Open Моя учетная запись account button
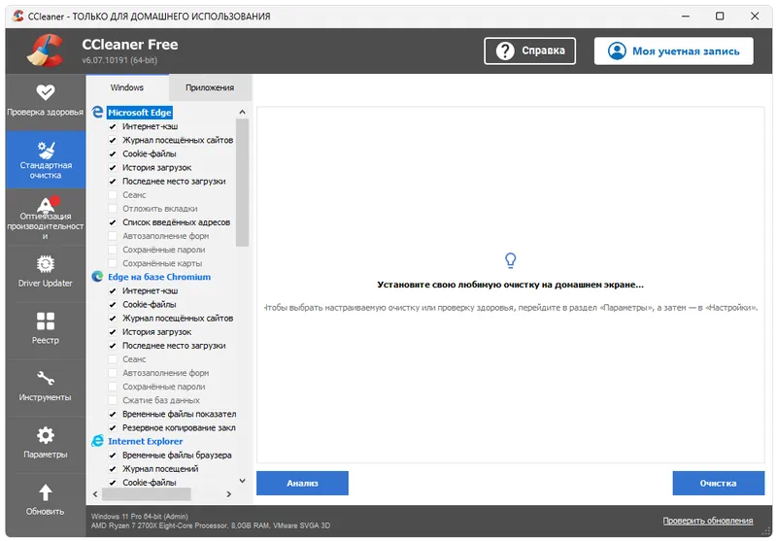 [x=673, y=51]
